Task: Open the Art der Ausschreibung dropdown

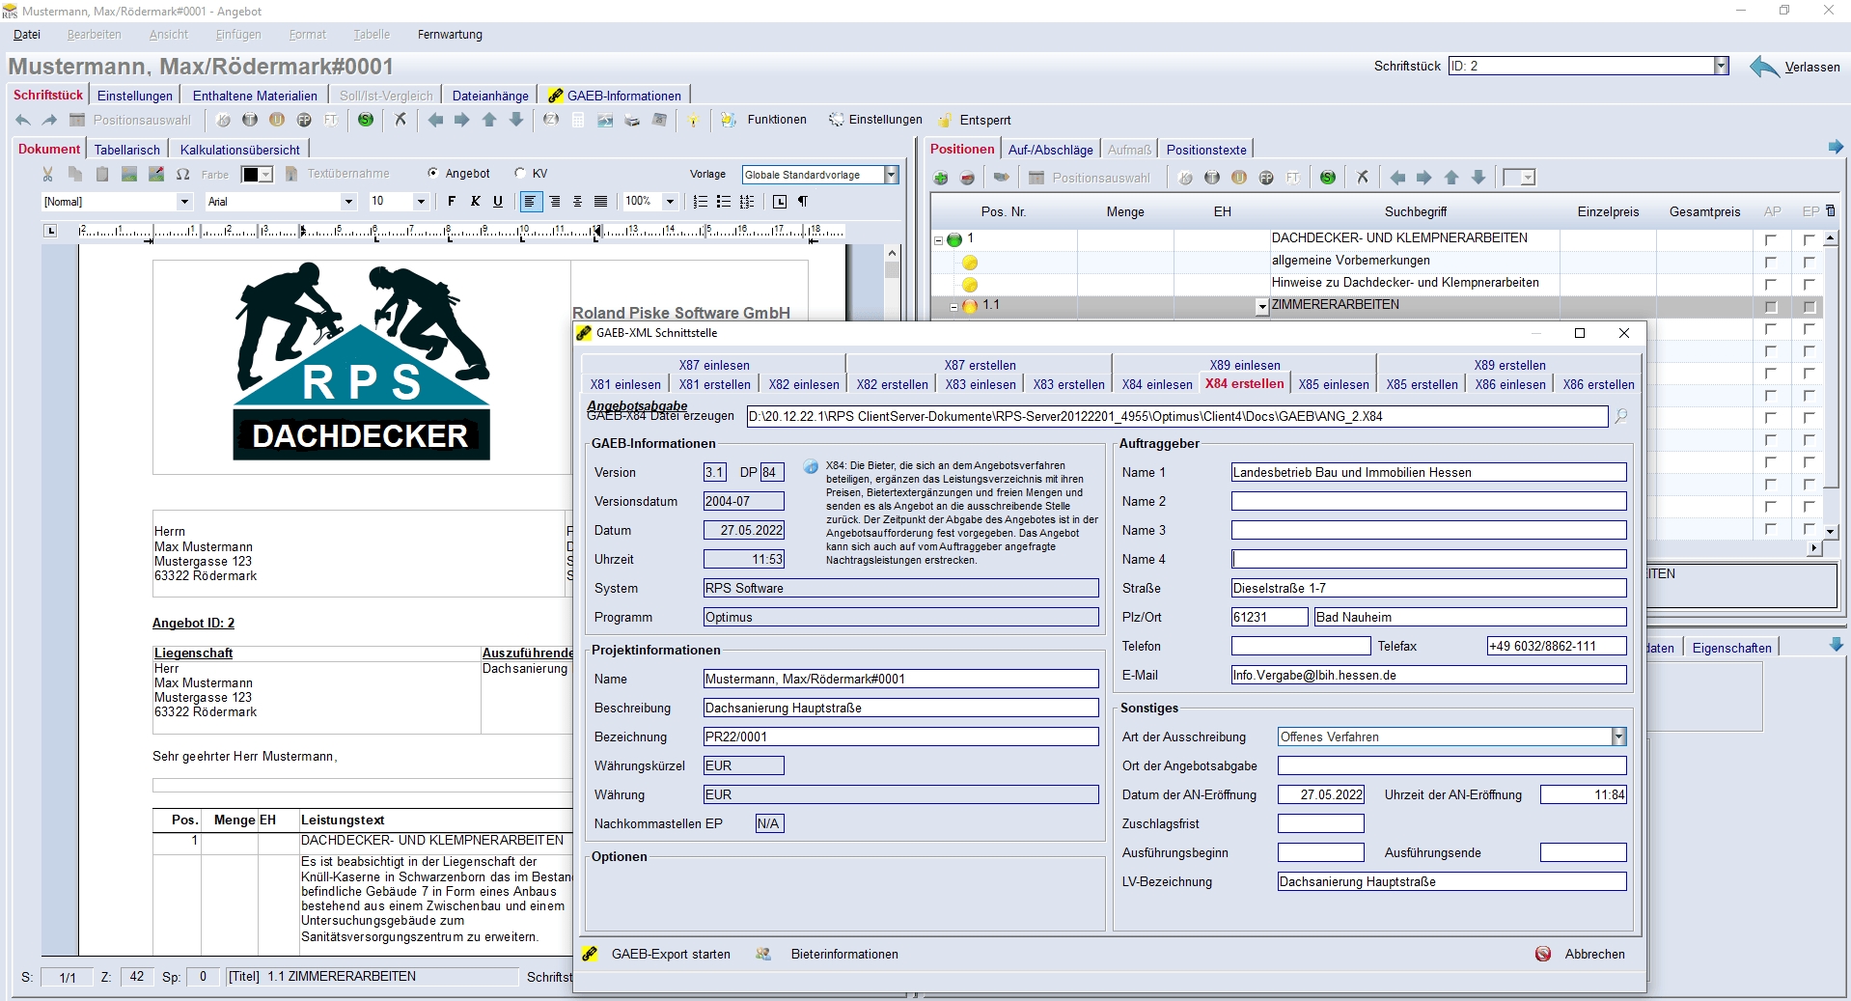Action: coord(1618,737)
